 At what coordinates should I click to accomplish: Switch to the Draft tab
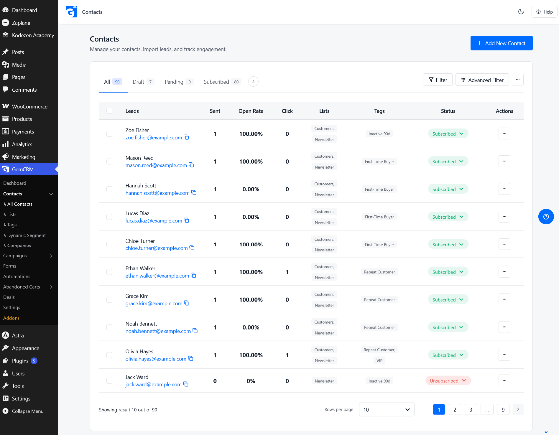[143, 82]
